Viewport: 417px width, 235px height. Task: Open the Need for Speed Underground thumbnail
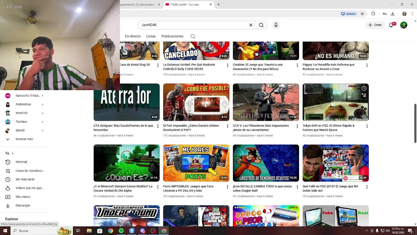point(127,215)
